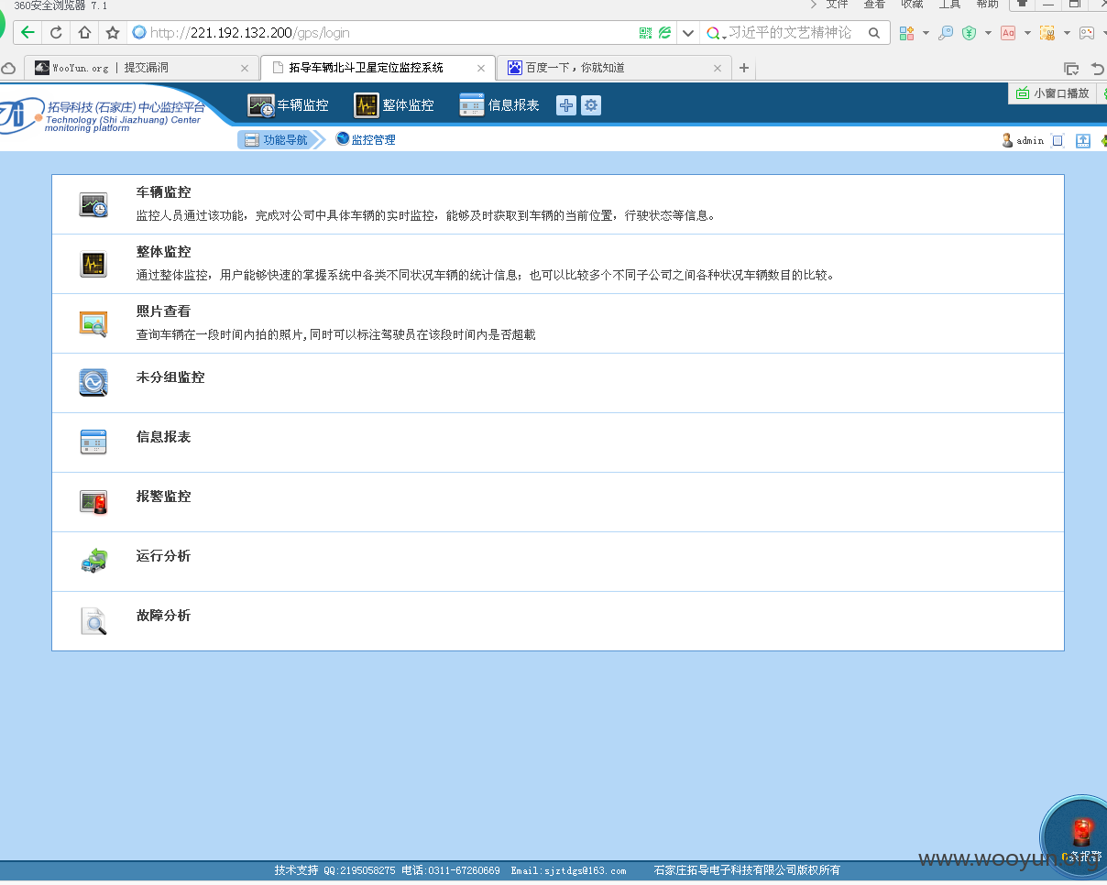The height and width of the screenshot is (885, 1107).
Task: Expand the dropdown arrow next to extensions grid
Action: [926, 33]
